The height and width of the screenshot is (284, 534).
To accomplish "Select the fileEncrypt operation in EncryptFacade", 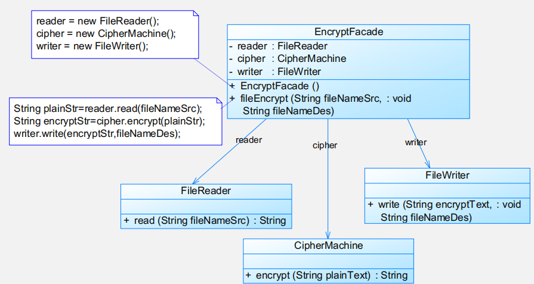I will (320, 105).
